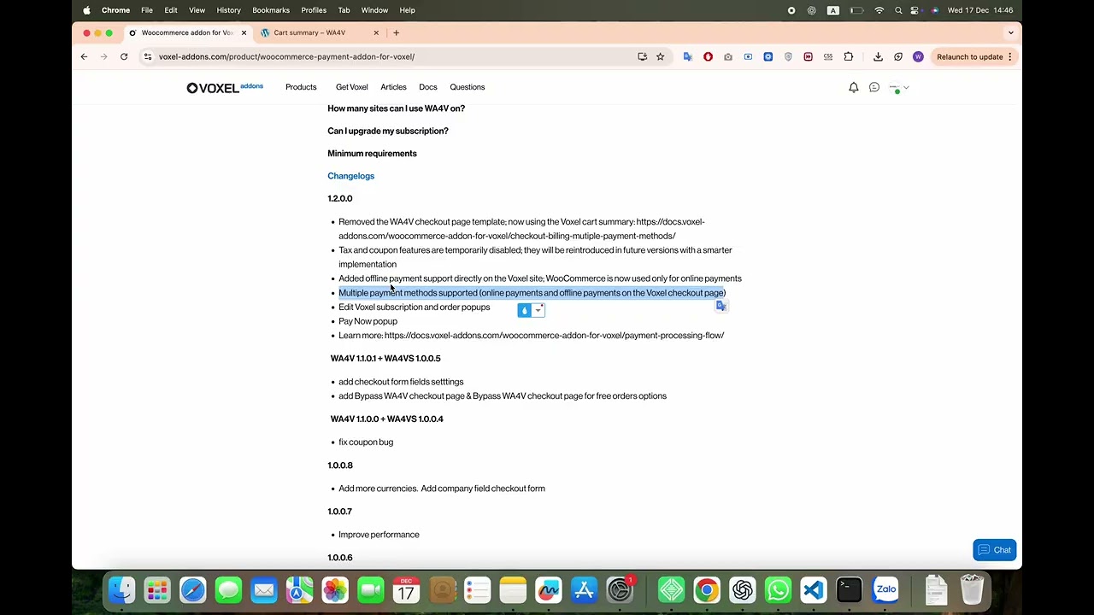Expand the user account dropdown chevron
The image size is (1094, 615).
pos(906,87)
